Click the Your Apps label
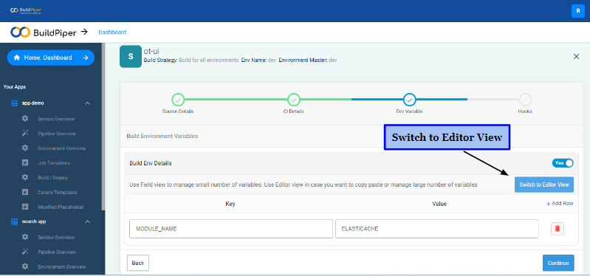The width and height of the screenshot is (590, 276). pos(14,87)
